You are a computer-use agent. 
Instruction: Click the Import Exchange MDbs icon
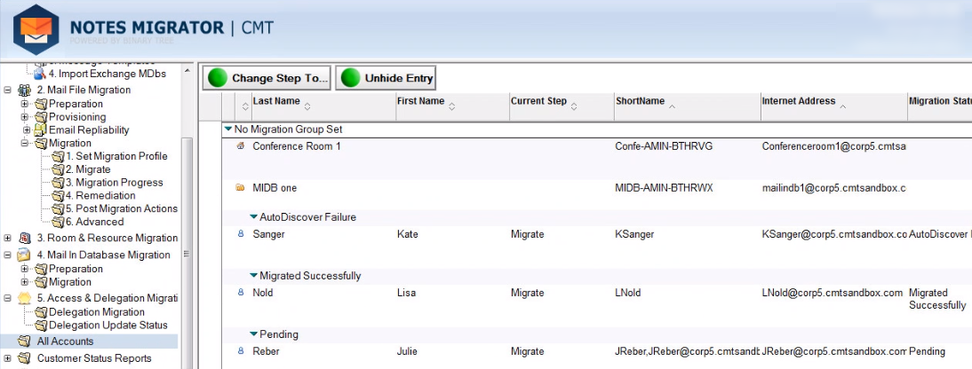click(40, 74)
